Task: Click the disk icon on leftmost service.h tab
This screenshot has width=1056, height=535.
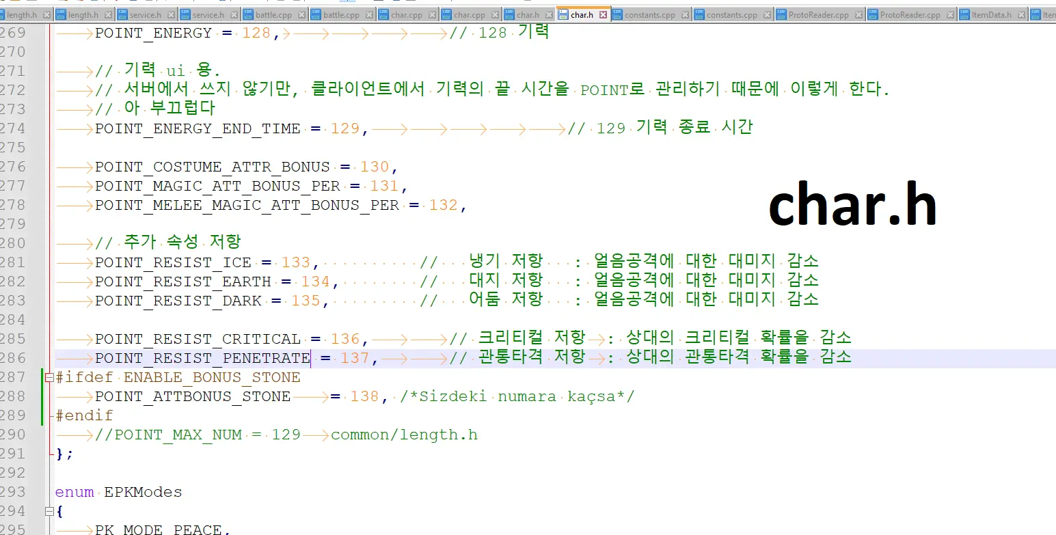Action: coord(122,14)
